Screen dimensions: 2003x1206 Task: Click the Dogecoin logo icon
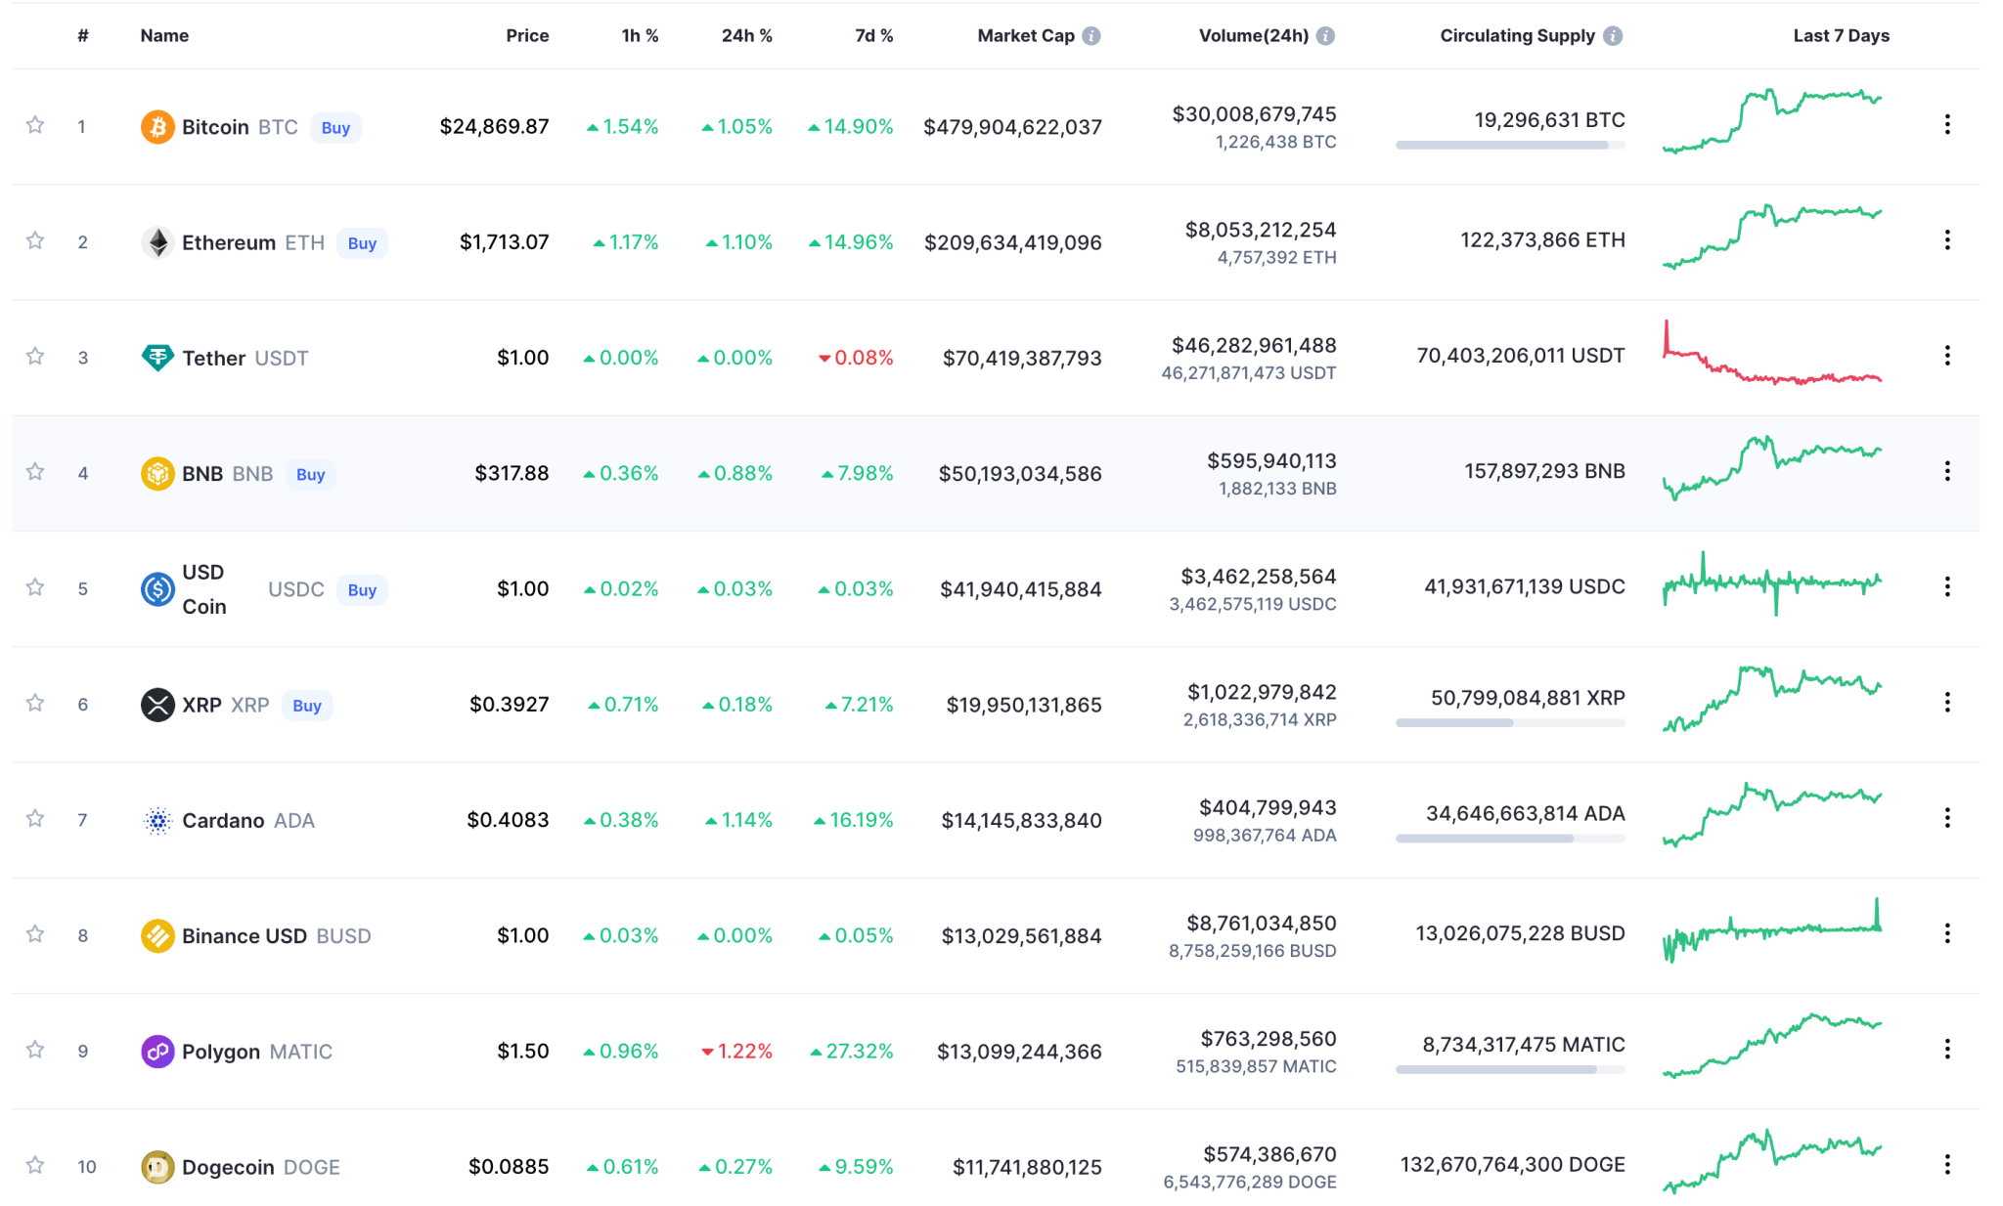(156, 1166)
